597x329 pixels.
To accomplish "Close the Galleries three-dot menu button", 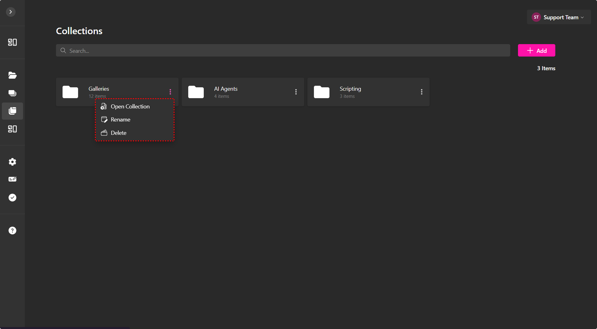I will point(170,92).
